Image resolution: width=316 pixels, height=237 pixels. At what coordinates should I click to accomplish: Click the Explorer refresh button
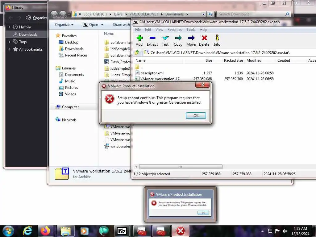coord(210,14)
